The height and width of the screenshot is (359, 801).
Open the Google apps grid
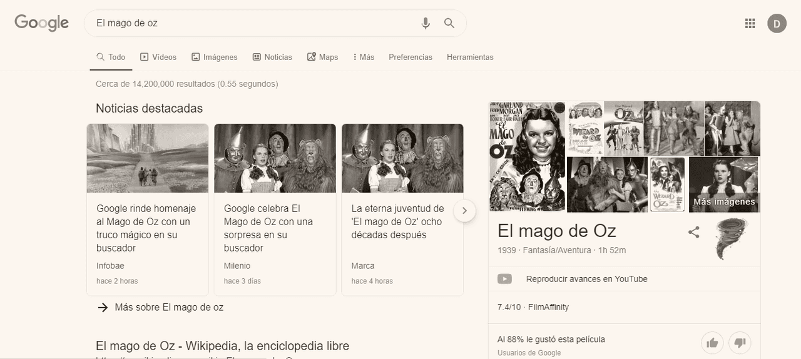[x=750, y=24]
